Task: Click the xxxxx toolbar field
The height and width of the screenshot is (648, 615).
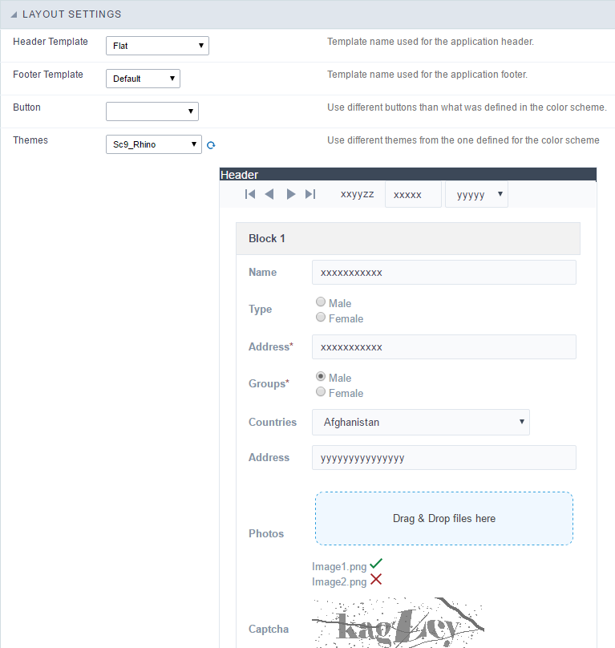Action: click(x=413, y=194)
